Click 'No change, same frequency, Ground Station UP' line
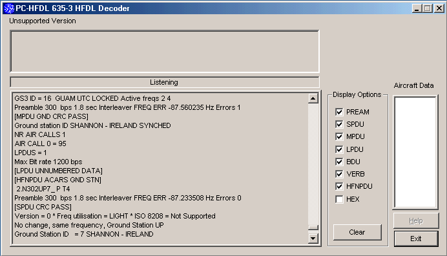447x256 pixels. (x=89, y=225)
